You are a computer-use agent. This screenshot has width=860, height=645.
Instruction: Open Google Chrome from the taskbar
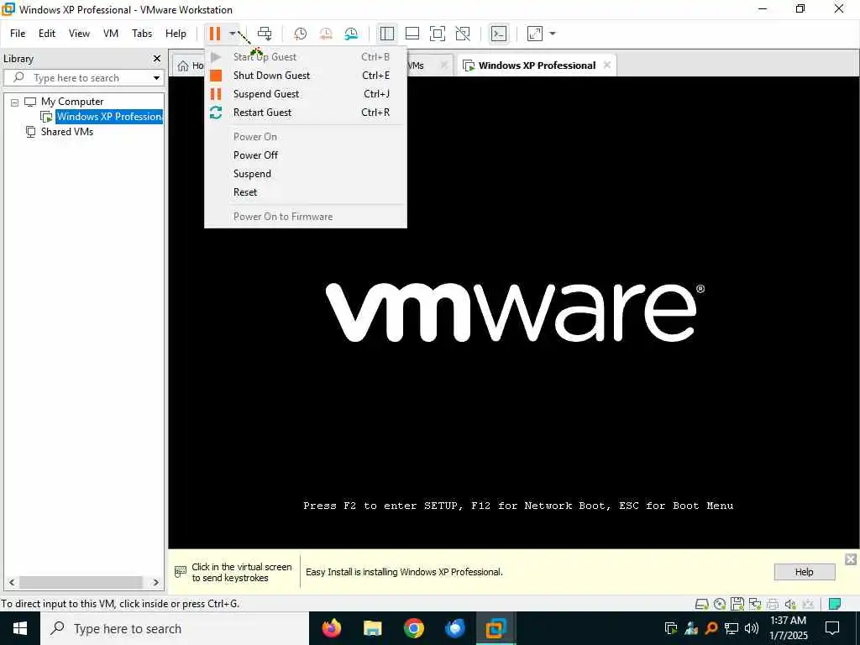point(413,628)
